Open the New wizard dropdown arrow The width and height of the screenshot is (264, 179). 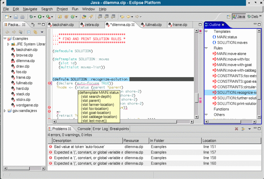[x=11, y=17]
